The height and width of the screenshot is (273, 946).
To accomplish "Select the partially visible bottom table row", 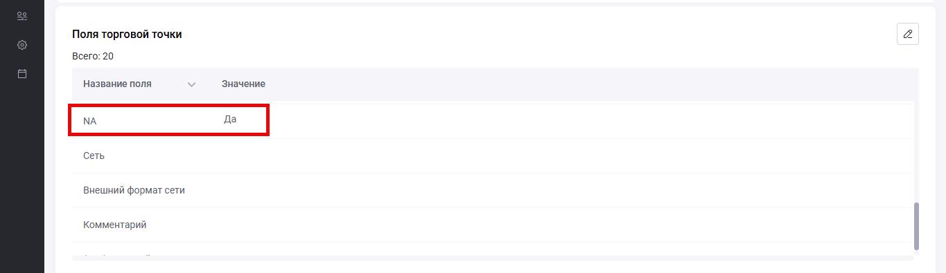I will (493, 250).
